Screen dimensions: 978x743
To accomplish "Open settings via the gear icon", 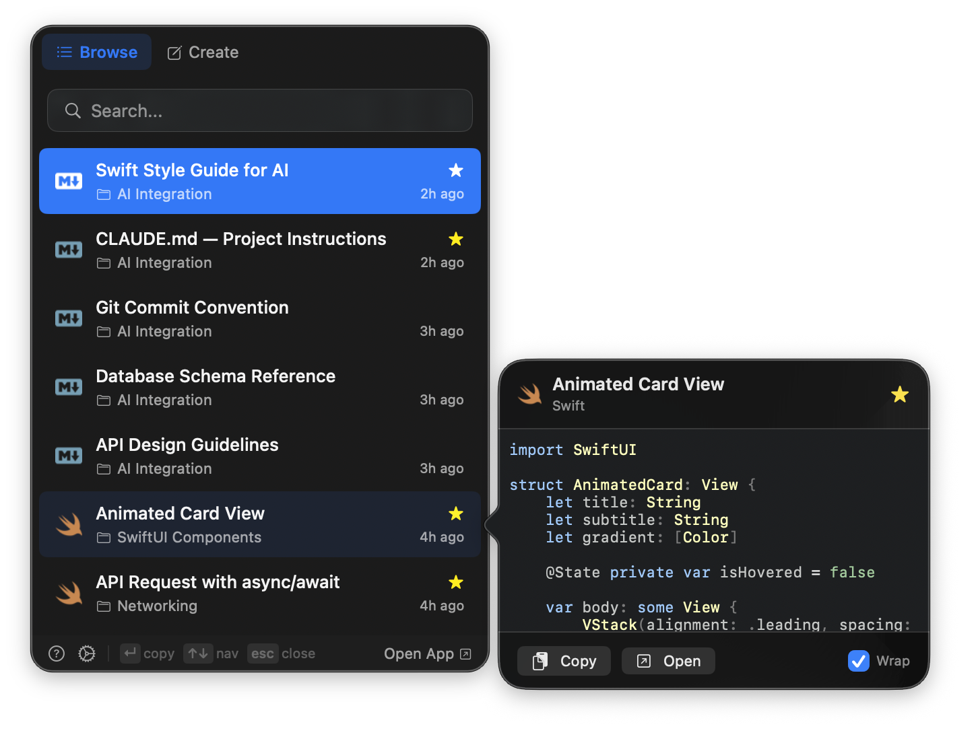I will coord(87,653).
